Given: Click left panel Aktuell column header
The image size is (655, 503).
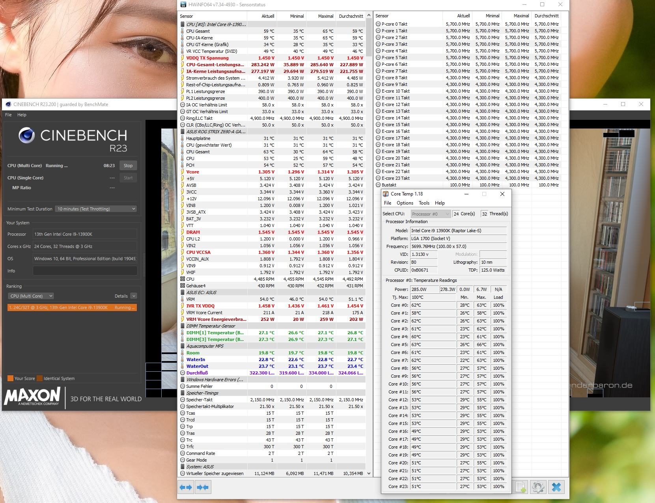Looking at the screenshot, I should coord(262,16).
